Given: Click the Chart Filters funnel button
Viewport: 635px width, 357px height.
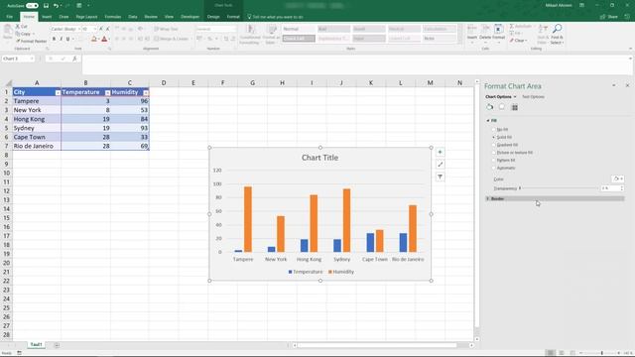Looking at the screenshot, I should [441, 177].
